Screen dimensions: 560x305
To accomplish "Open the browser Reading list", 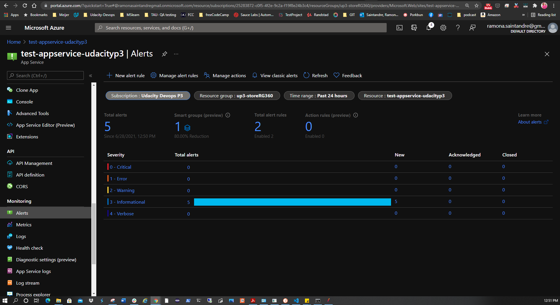I will (543, 15).
